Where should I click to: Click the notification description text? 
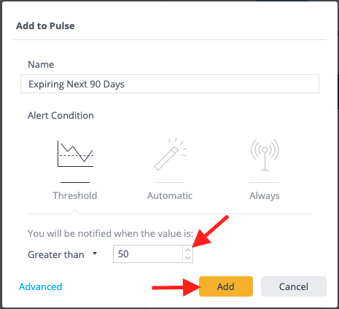pos(110,233)
